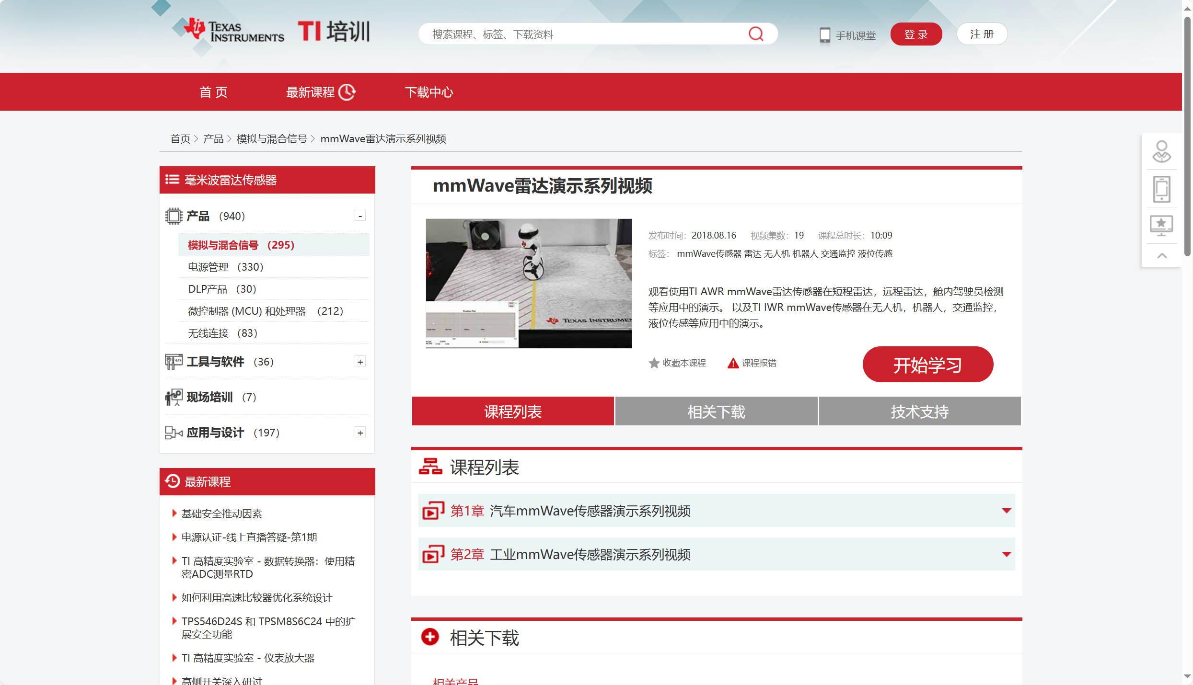Click the customer service avatar icon
This screenshot has width=1193, height=685.
coord(1161,151)
